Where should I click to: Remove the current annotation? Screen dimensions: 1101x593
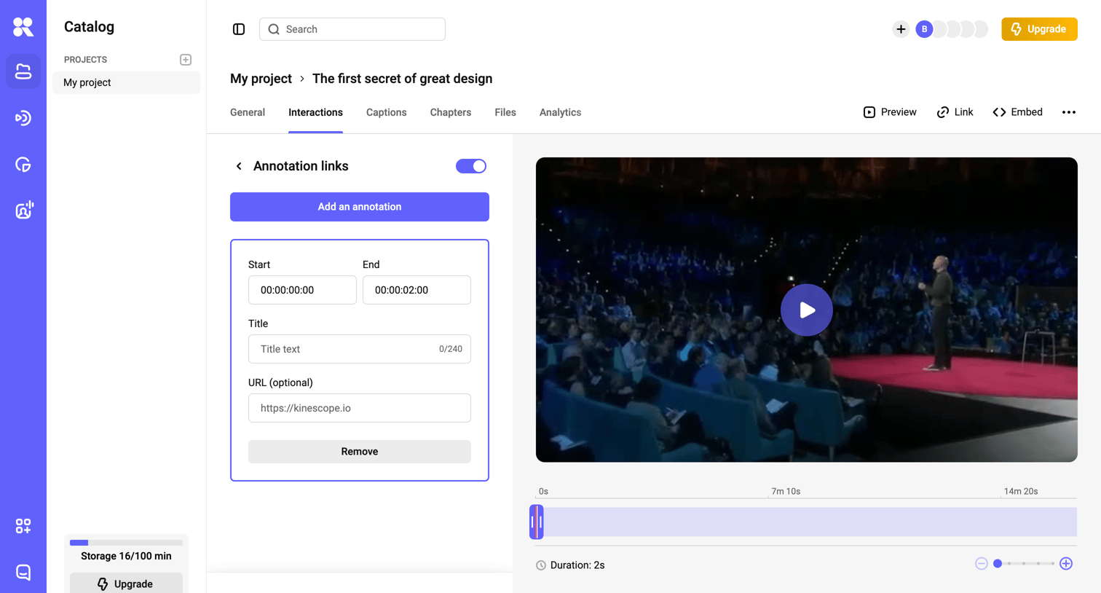click(360, 452)
